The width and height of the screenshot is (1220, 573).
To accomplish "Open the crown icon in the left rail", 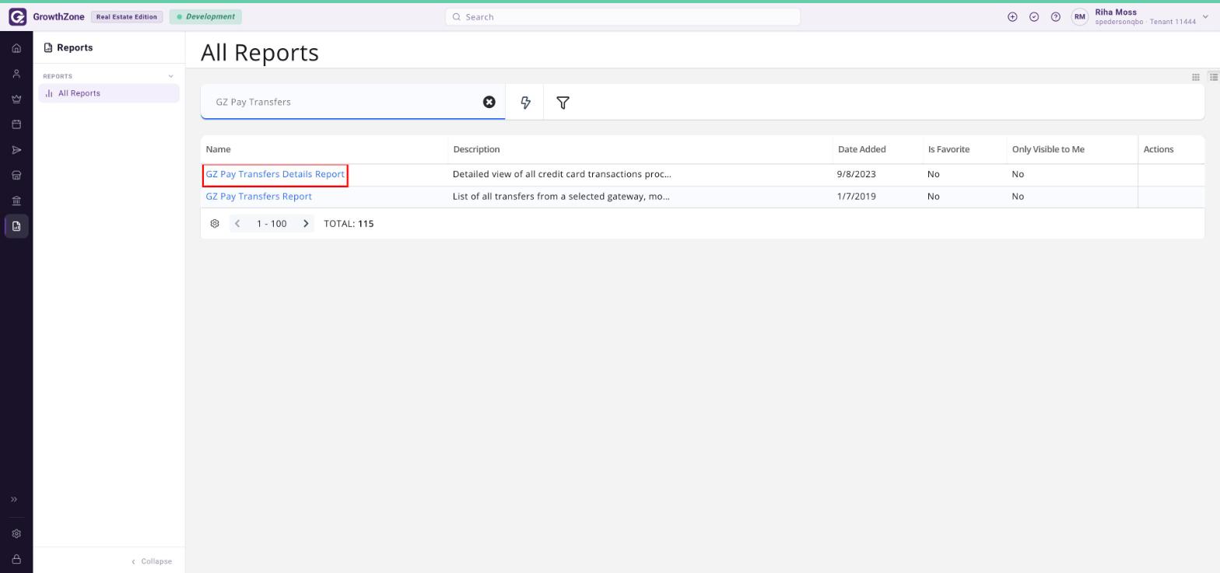I will (x=16, y=99).
